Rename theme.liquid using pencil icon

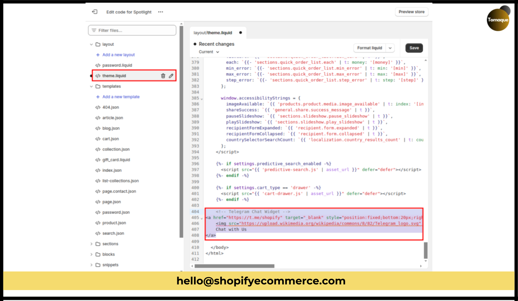pos(171,76)
